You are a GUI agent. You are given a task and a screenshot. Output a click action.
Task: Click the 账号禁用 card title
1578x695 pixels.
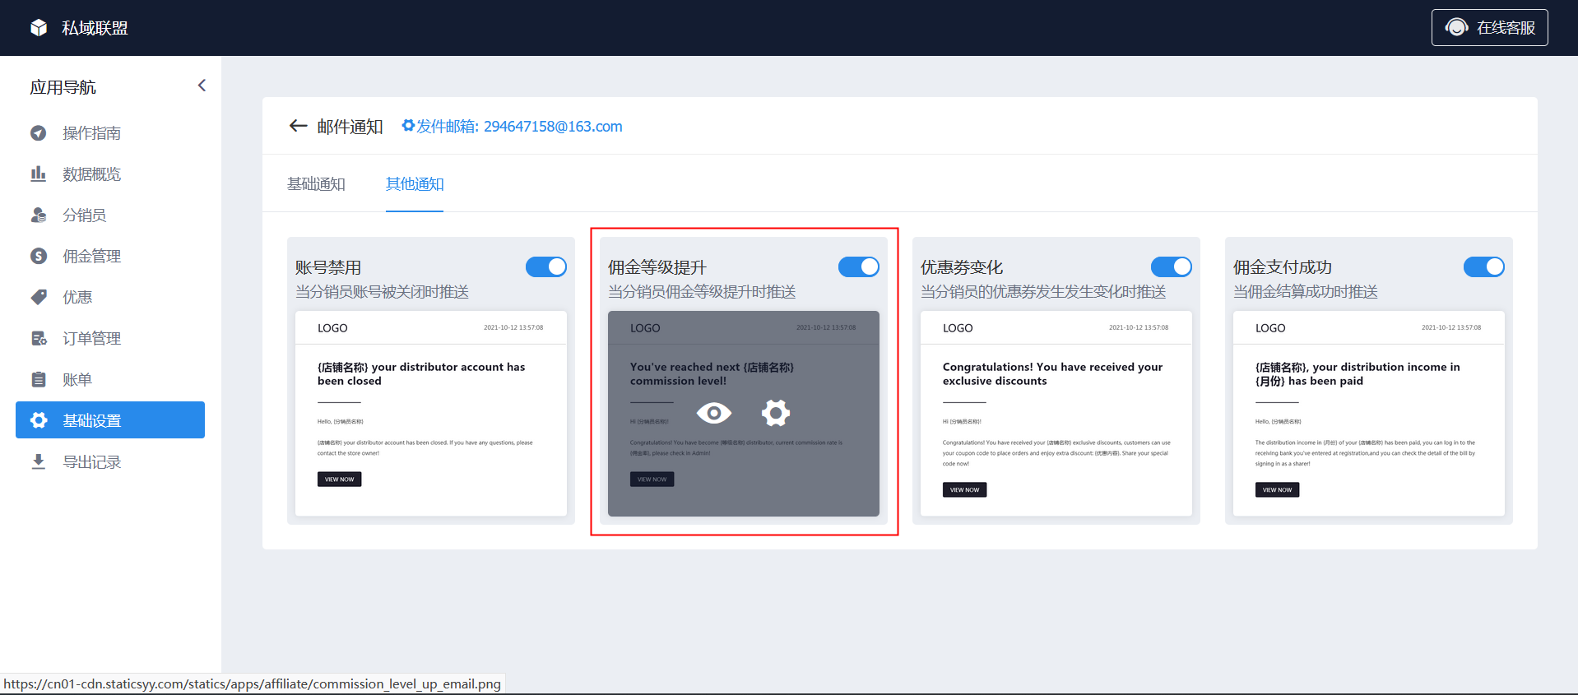pyautogui.click(x=328, y=267)
